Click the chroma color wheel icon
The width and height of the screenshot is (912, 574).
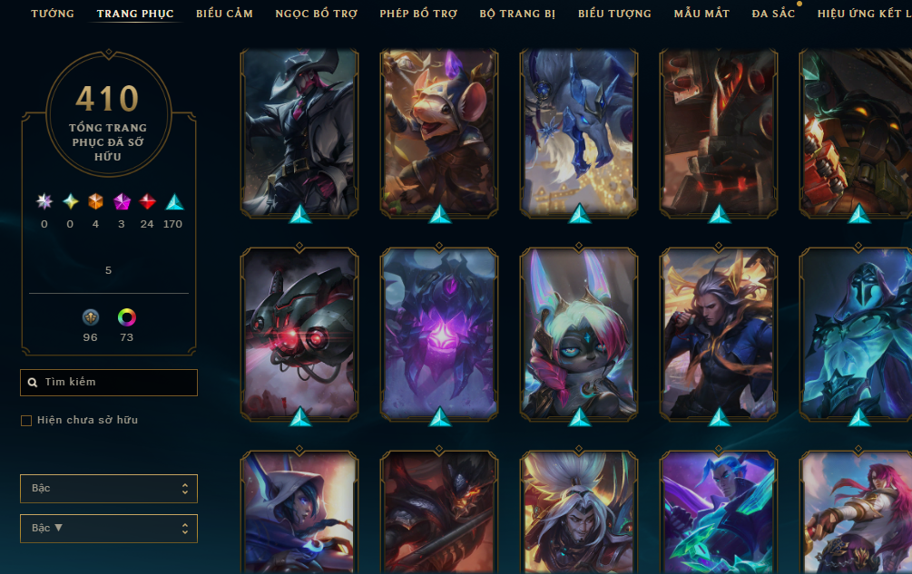126,317
